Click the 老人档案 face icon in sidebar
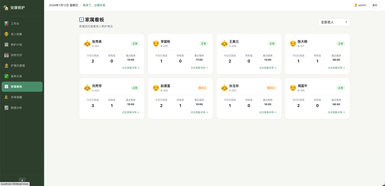This screenshot has height=186, width=385. coord(6,34)
